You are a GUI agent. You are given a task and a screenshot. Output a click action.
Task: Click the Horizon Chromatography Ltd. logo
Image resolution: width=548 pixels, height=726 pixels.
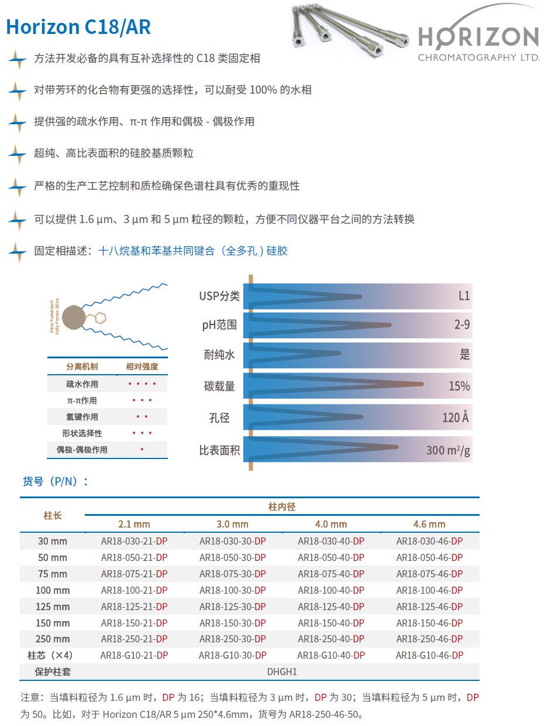point(478,33)
